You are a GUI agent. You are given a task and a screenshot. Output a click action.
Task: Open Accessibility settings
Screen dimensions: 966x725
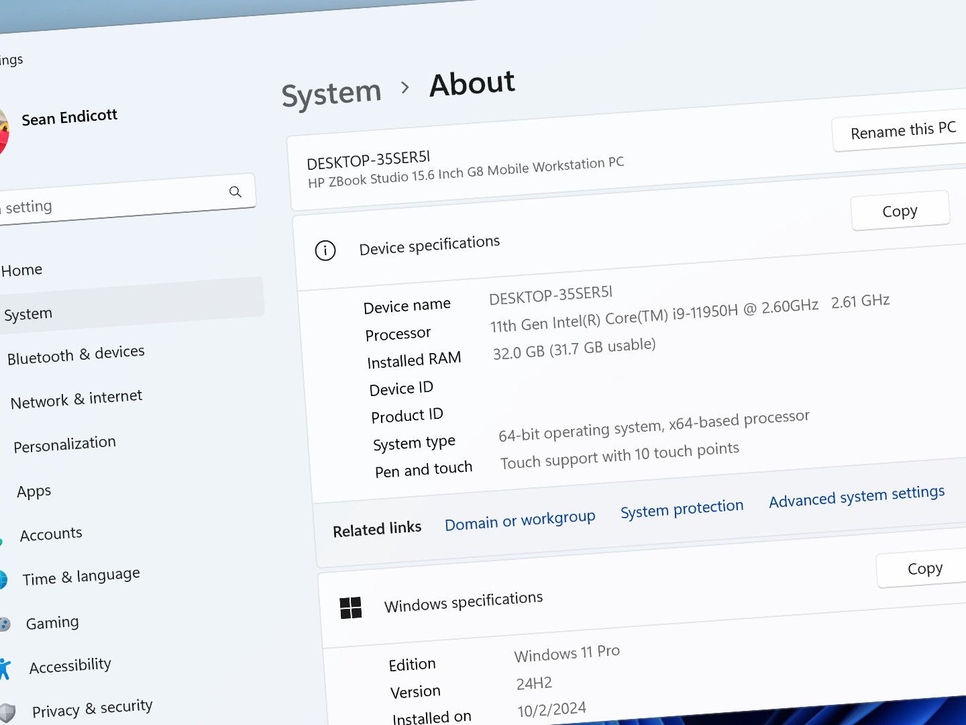coord(70,666)
